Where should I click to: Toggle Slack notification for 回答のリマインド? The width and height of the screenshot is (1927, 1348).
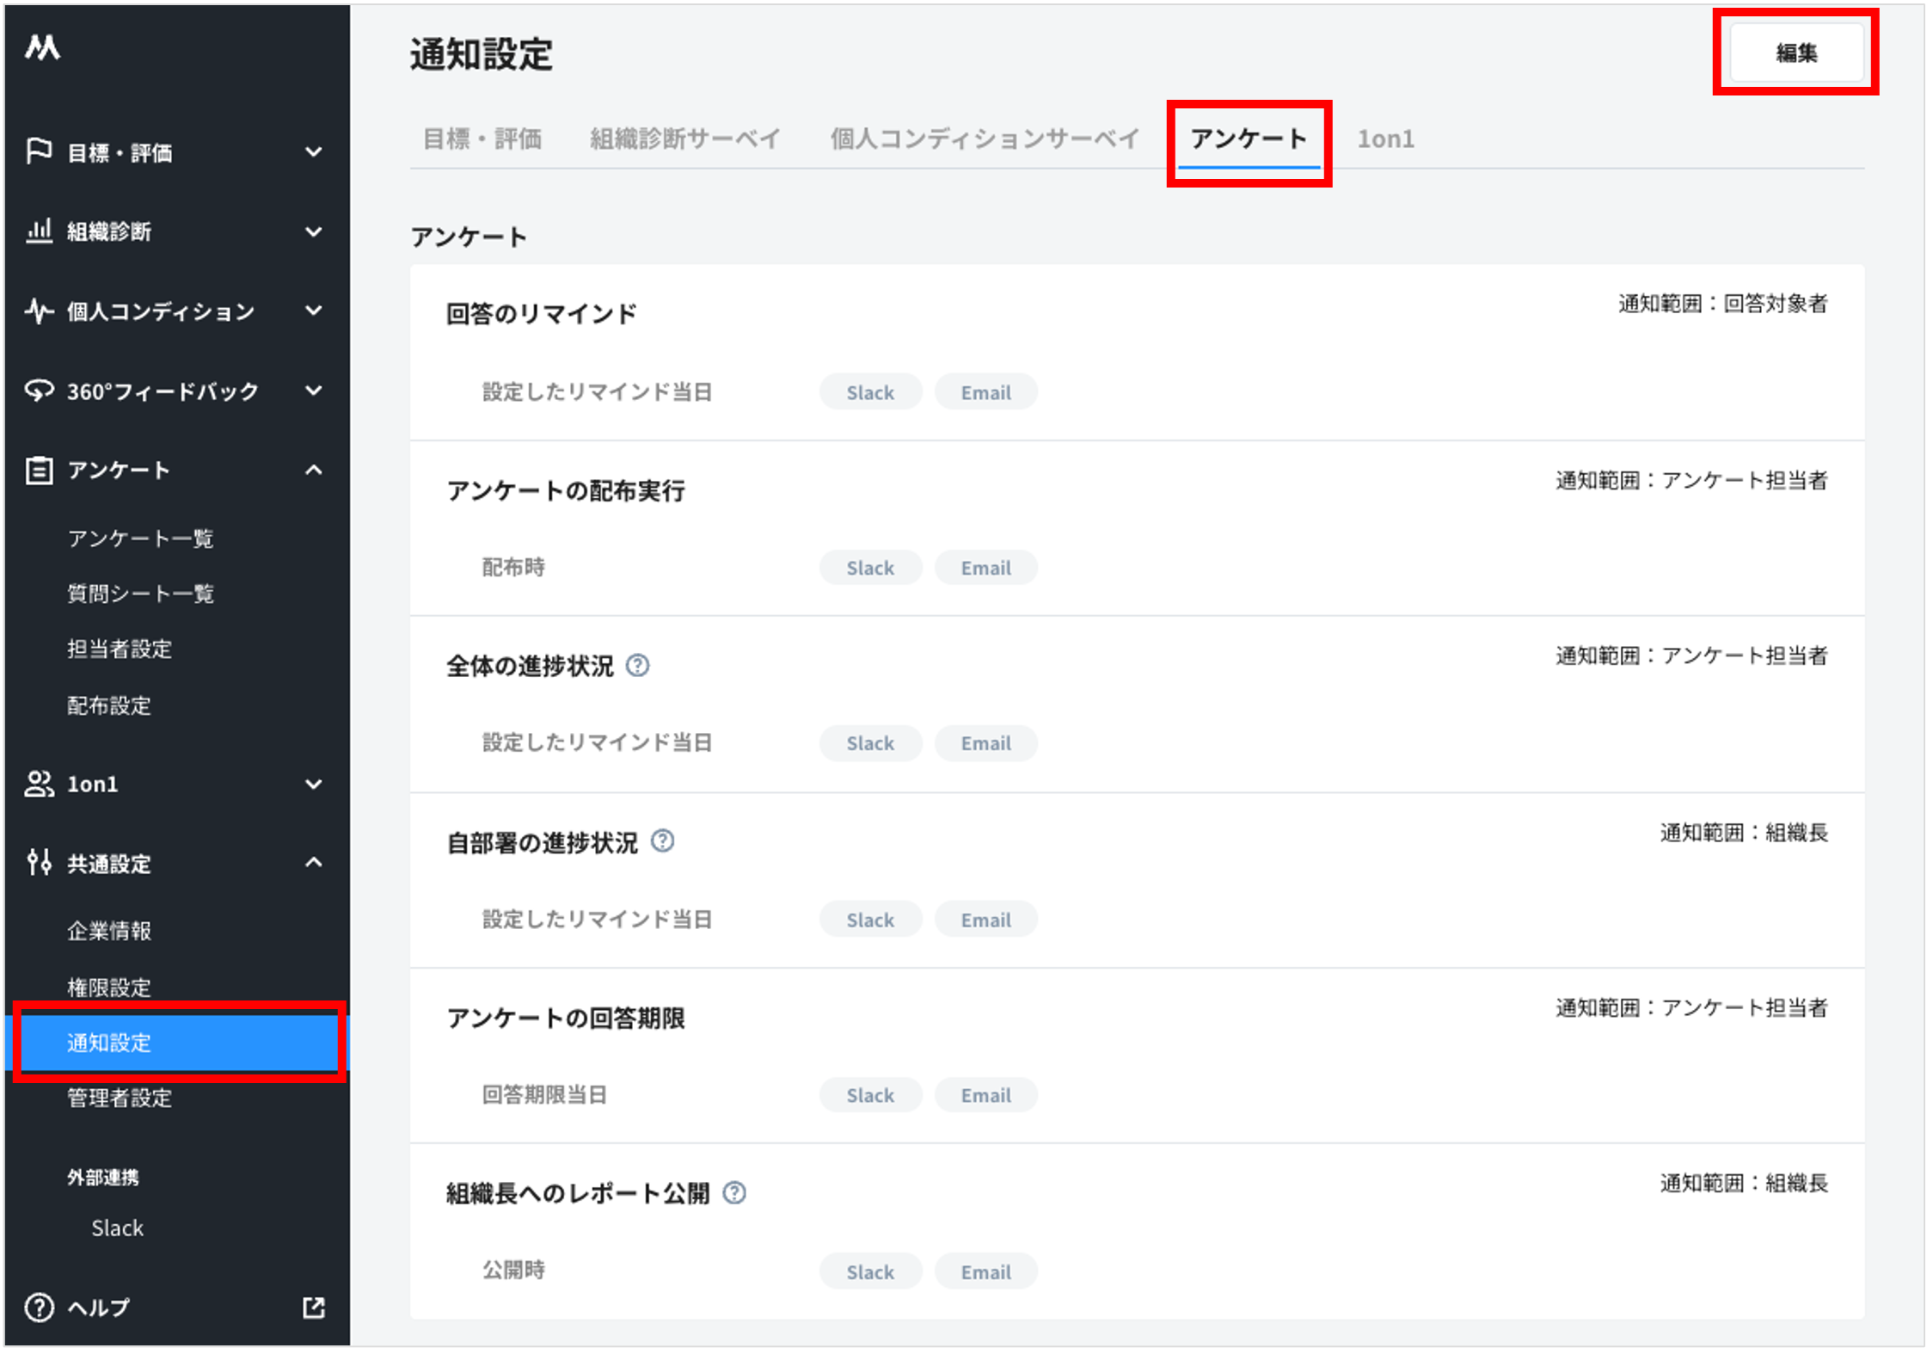point(870,391)
